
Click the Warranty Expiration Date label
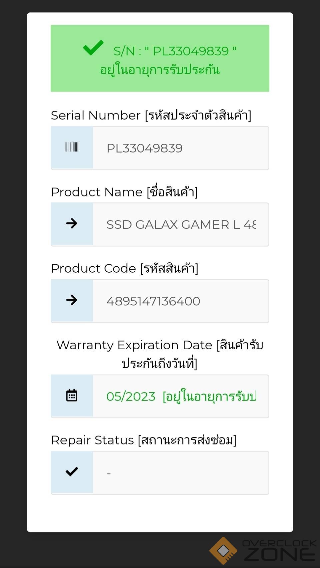(x=160, y=354)
